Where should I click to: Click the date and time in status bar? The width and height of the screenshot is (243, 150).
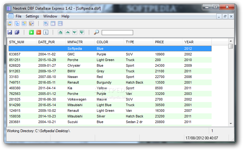[x=202, y=138]
